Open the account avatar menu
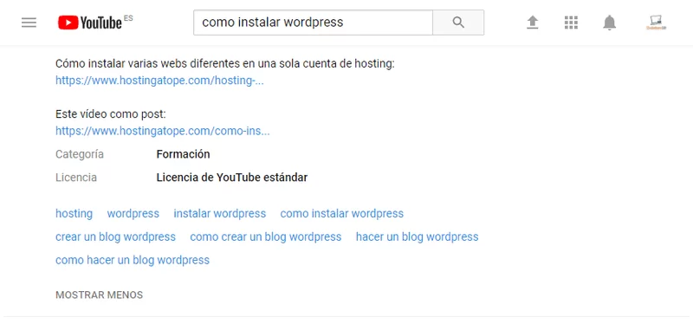693x324 pixels. point(656,23)
